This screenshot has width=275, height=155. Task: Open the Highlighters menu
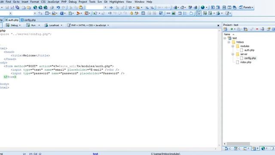click(116, 2)
